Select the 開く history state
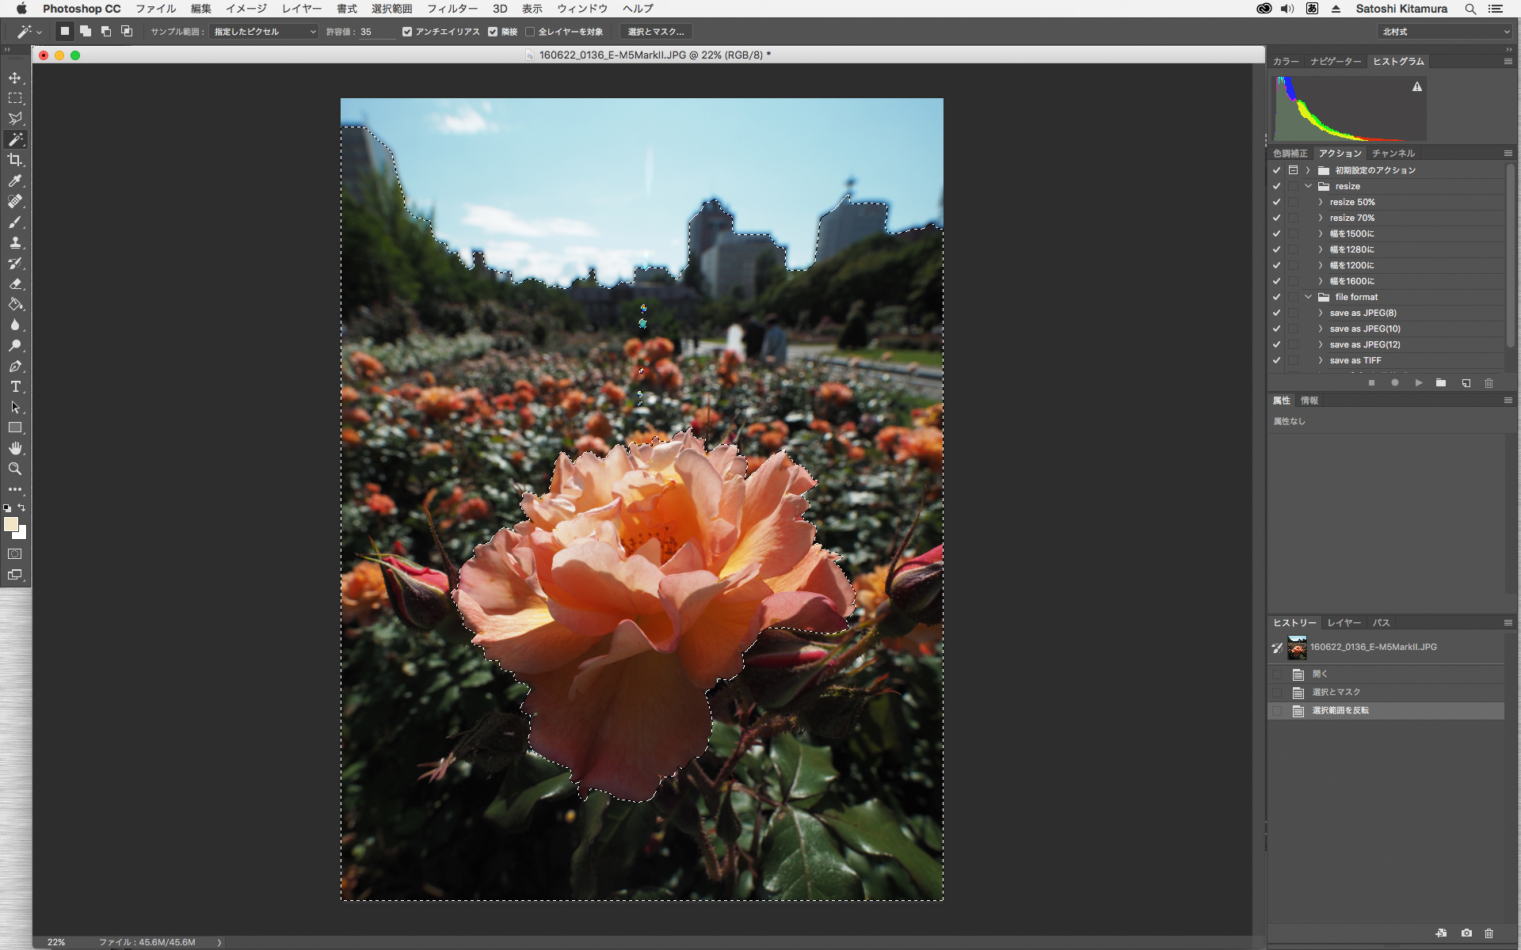The image size is (1521, 950). [x=1320, y=674]
